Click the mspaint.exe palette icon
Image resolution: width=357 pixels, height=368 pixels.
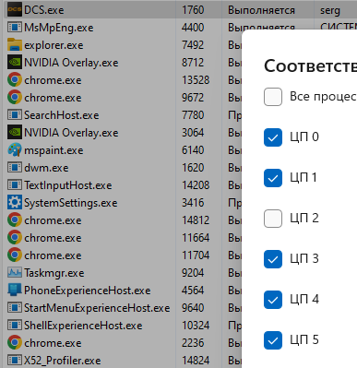tap(15, 150)
